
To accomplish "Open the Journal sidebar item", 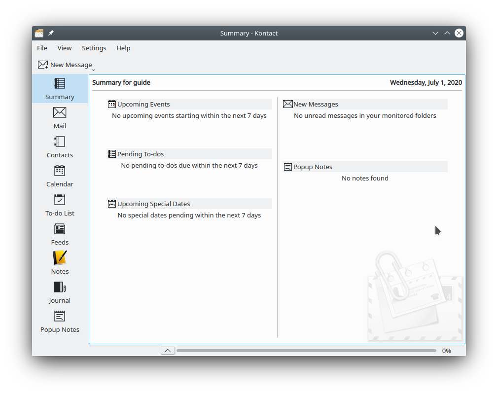I will [x=60, y=292].
